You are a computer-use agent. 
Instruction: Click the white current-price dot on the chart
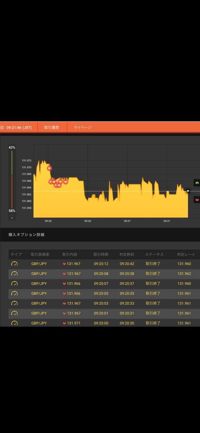coord(188,191)
